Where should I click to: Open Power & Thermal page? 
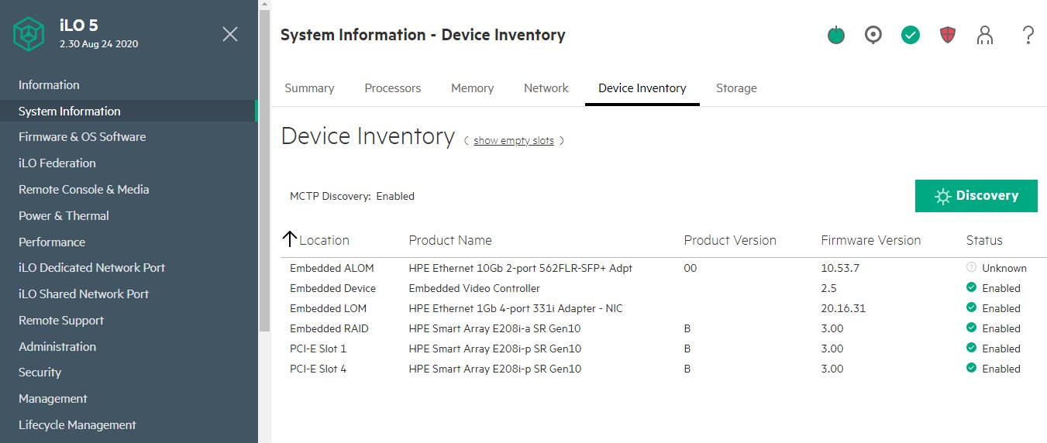tap(64, 215)
